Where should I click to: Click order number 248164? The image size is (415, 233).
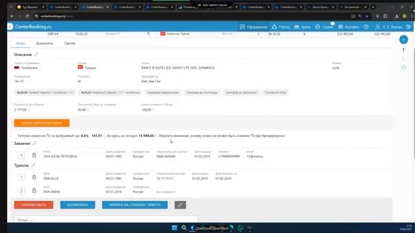coord(53,34)
